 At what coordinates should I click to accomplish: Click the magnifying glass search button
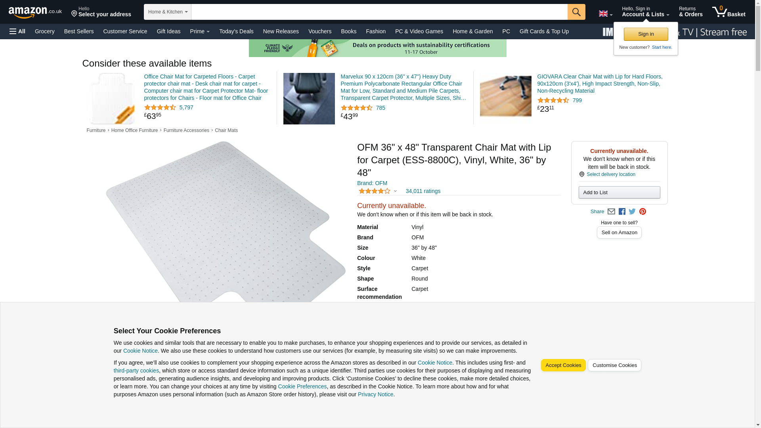(576, 12)
